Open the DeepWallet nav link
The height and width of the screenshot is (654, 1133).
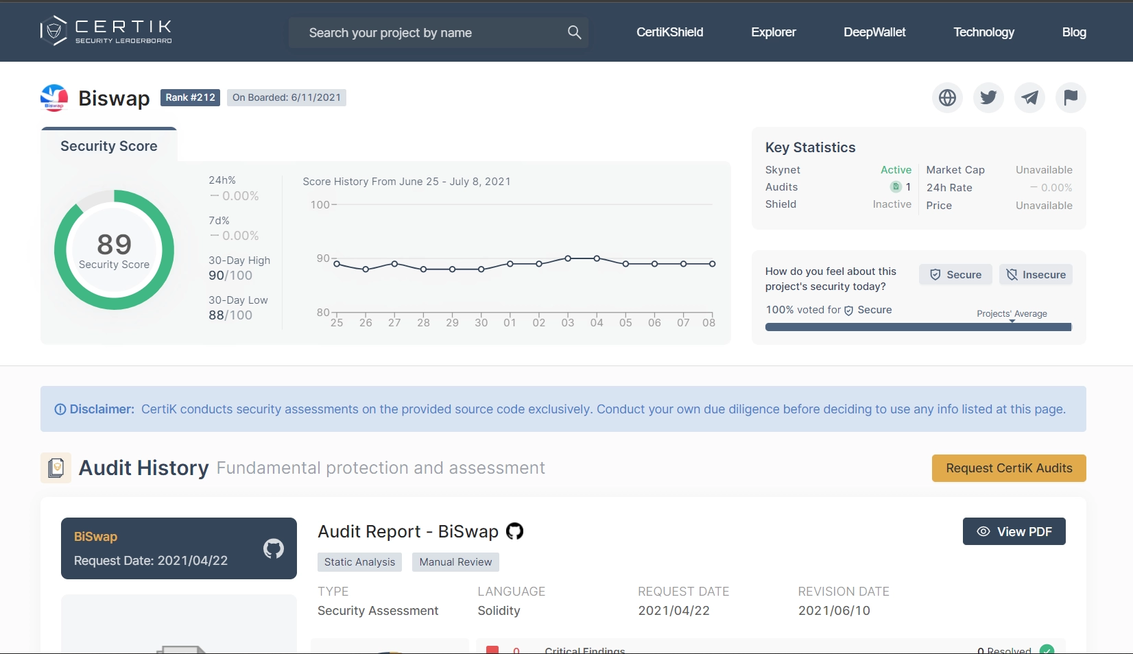(874, 32)
